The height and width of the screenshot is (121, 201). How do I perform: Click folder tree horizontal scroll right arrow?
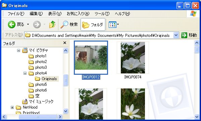60,117
